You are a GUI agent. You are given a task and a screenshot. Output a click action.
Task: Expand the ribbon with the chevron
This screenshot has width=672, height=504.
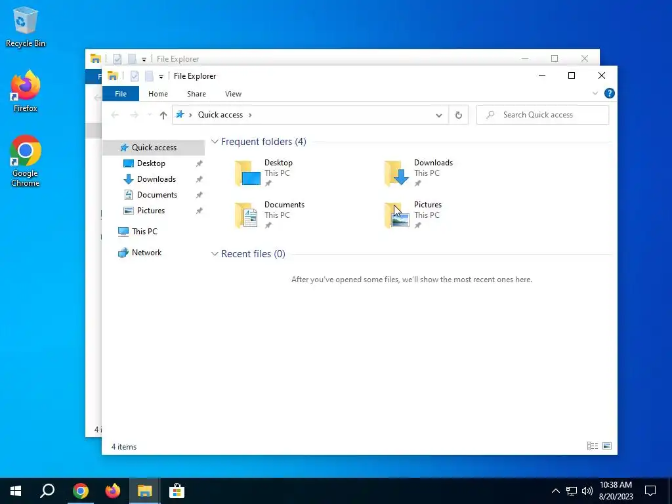595,93
